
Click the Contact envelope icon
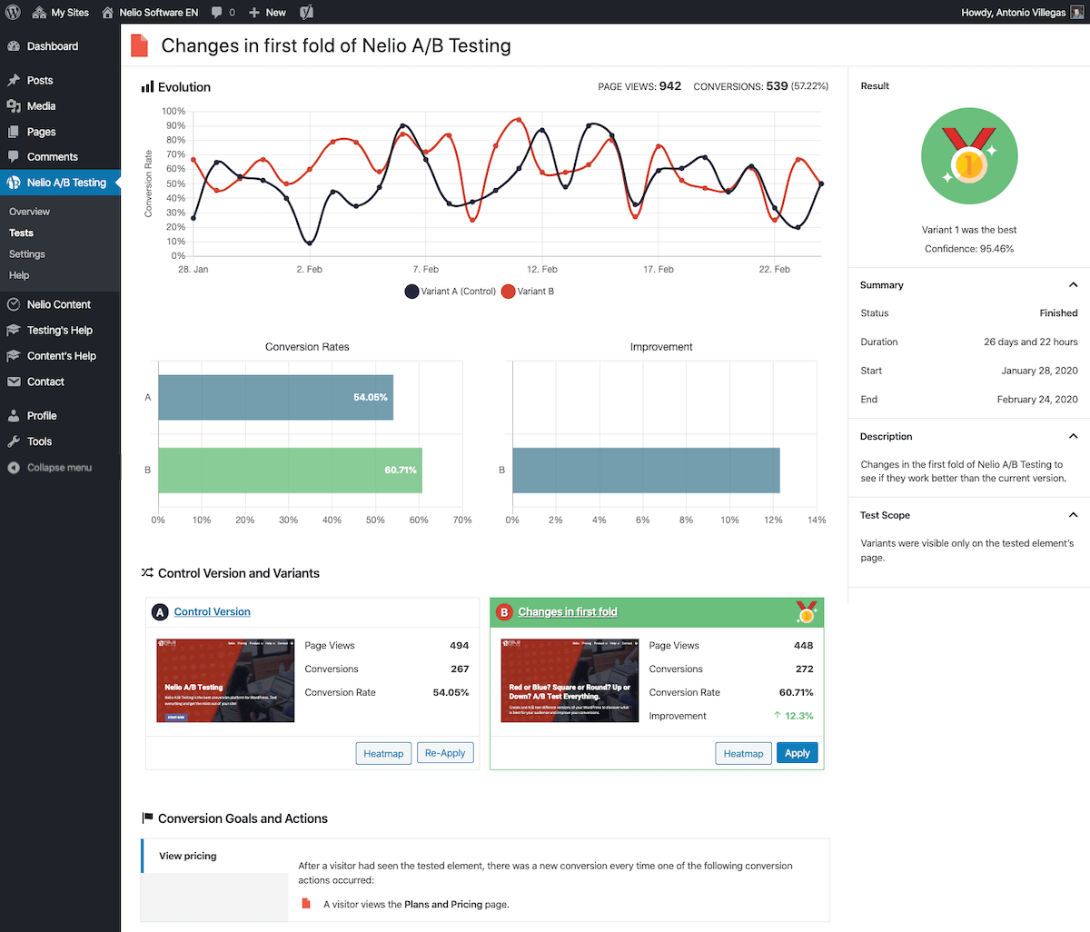coord(14,382)
